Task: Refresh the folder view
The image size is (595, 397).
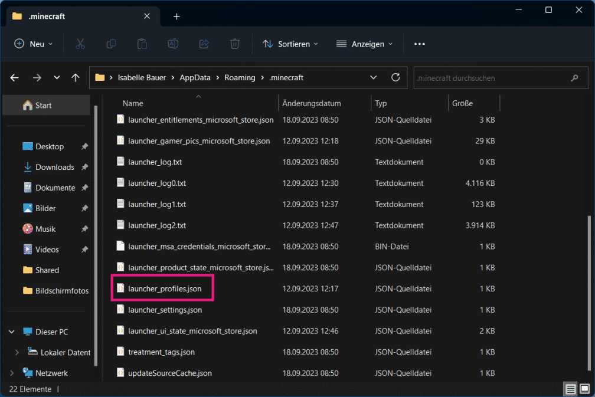Action: click(x=395, y=77)
